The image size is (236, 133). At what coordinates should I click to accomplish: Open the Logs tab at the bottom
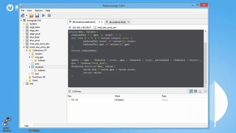pyautogui.click(x=26, y=126)
